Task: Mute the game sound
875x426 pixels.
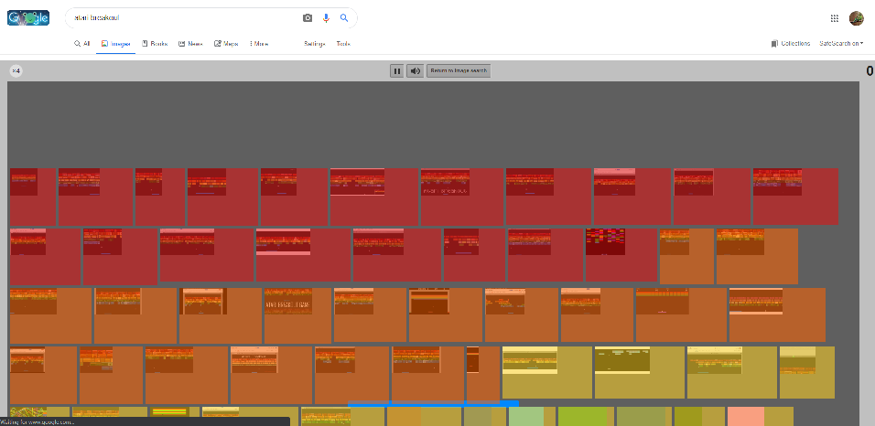Action: tap(415, 70)
